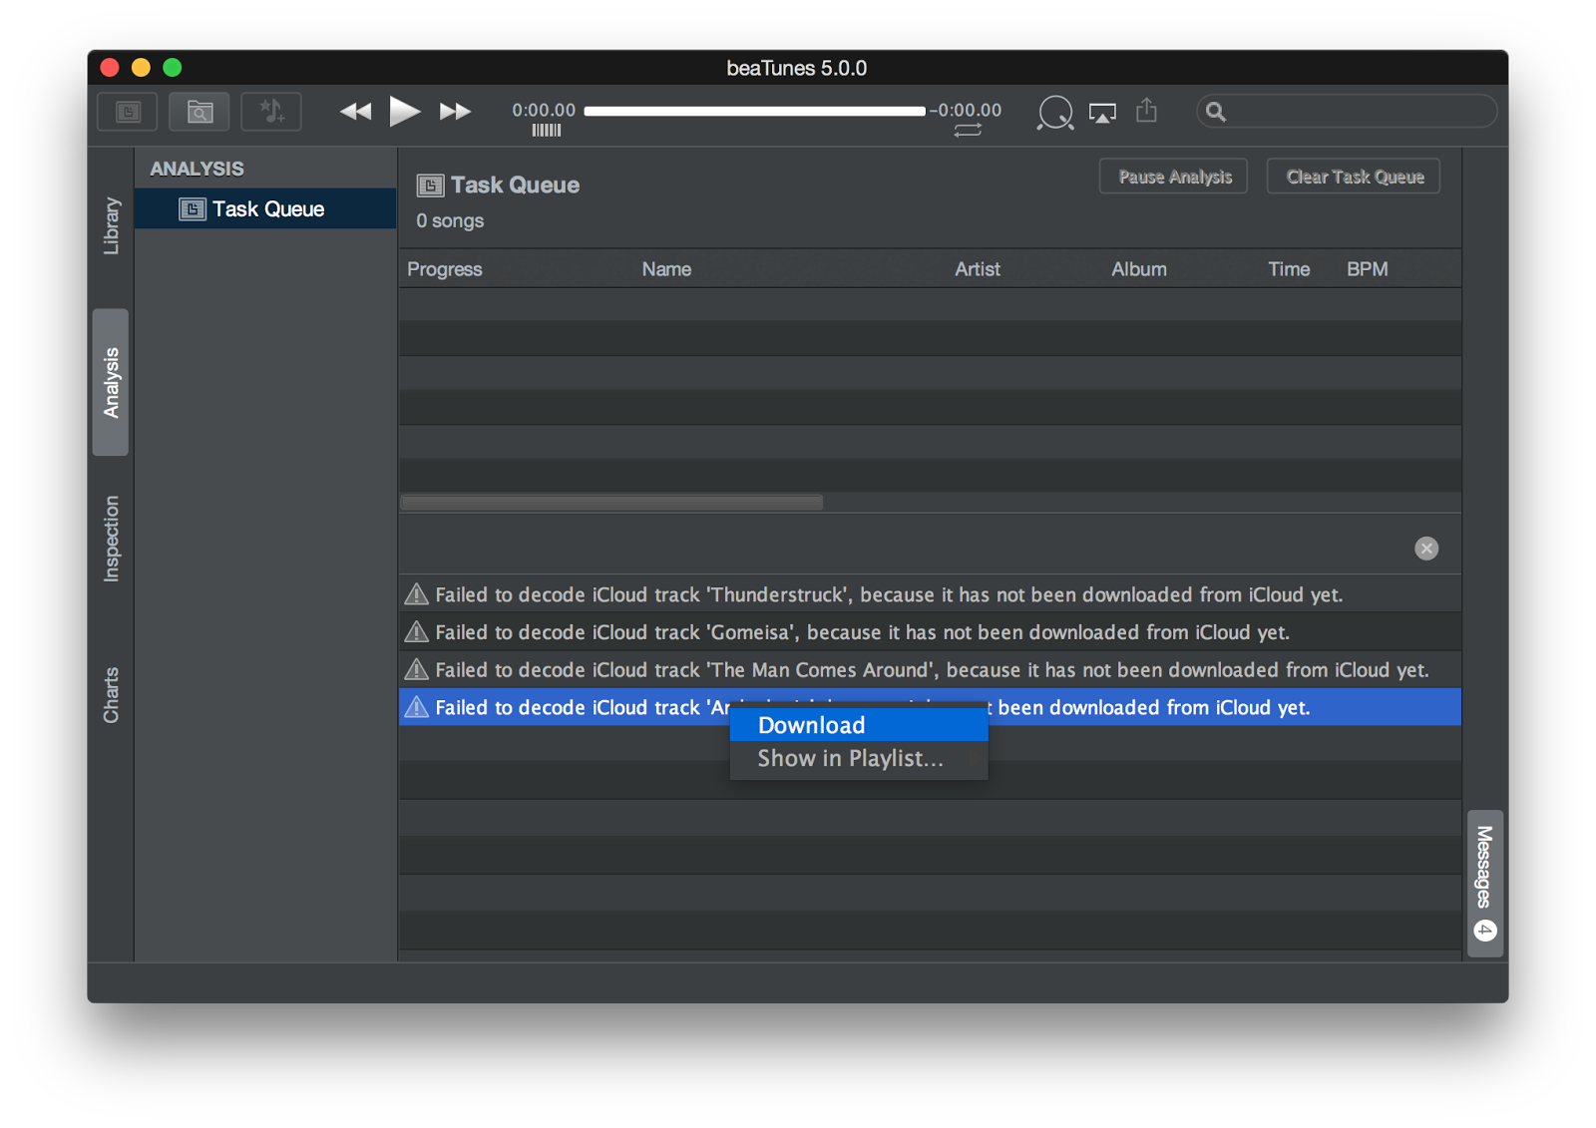Click warning icon in highlighted message row
This screenshot has height=1128, width=1596.
click(416, 707)
